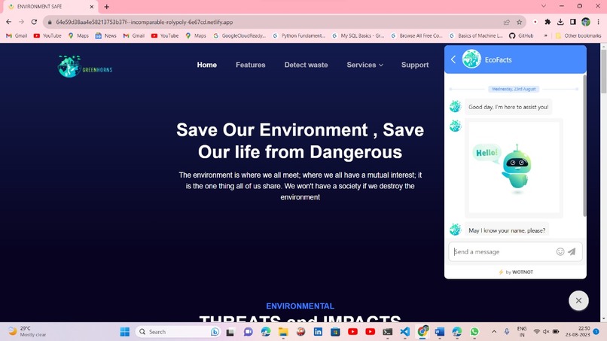Go to Home nav item
The image size is (607, 341).
pos(206,65)
